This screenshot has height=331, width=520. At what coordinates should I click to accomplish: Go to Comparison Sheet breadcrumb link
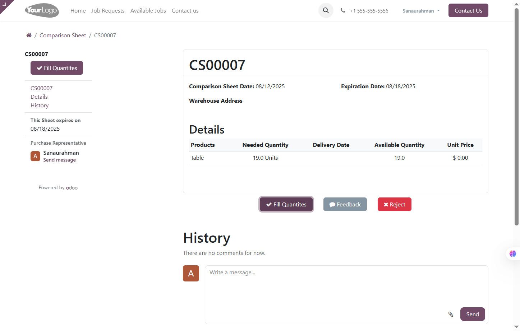click(63, 35)
